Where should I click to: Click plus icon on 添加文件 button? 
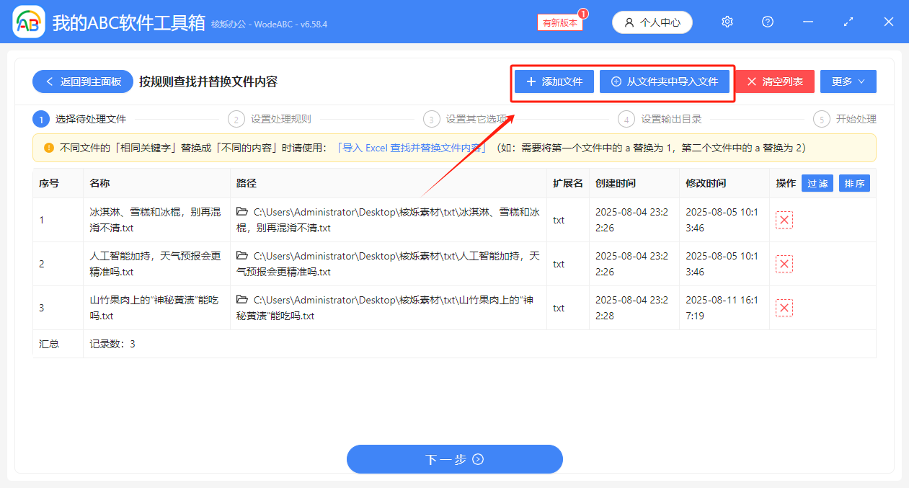(x=530, y=81)
